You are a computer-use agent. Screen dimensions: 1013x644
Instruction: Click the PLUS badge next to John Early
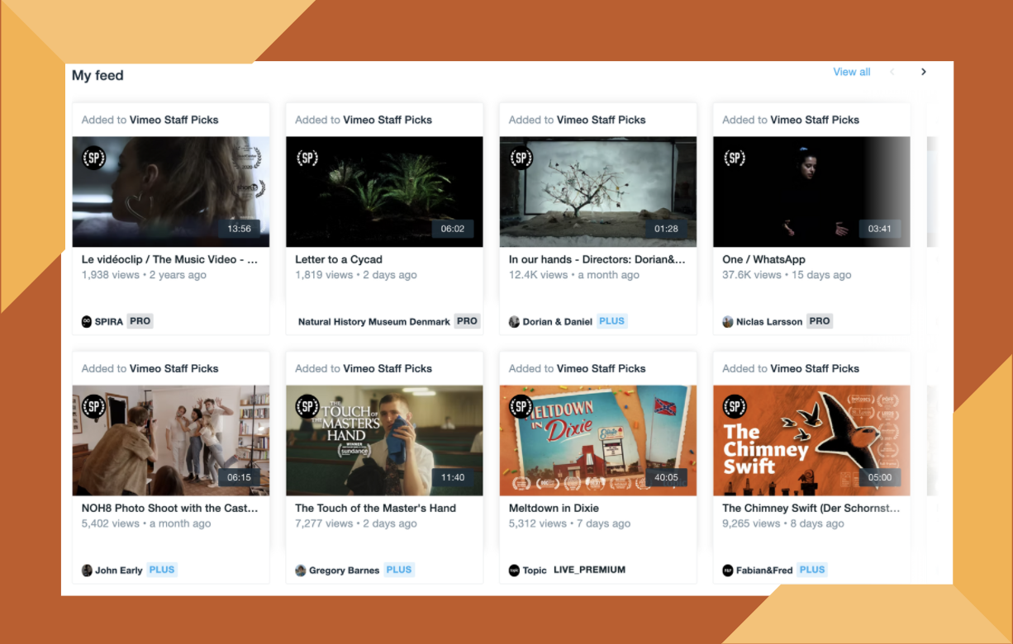click(x=162, y=570)
